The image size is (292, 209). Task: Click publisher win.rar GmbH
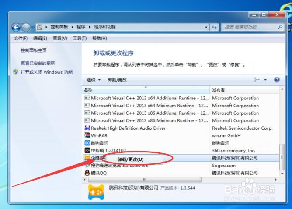click(226, 135)
